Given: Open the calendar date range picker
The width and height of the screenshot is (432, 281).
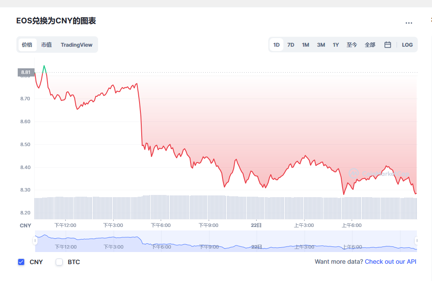Looking at the screenshot, I should coord(388,45).
